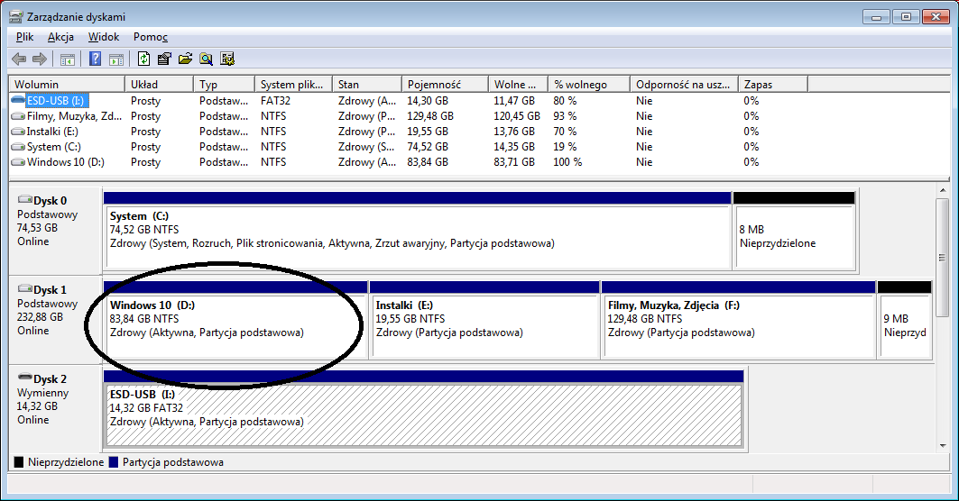959x501 pixels.
Task: Sort by the Odporność na usz... column header
Action: [x=685, y=85]
